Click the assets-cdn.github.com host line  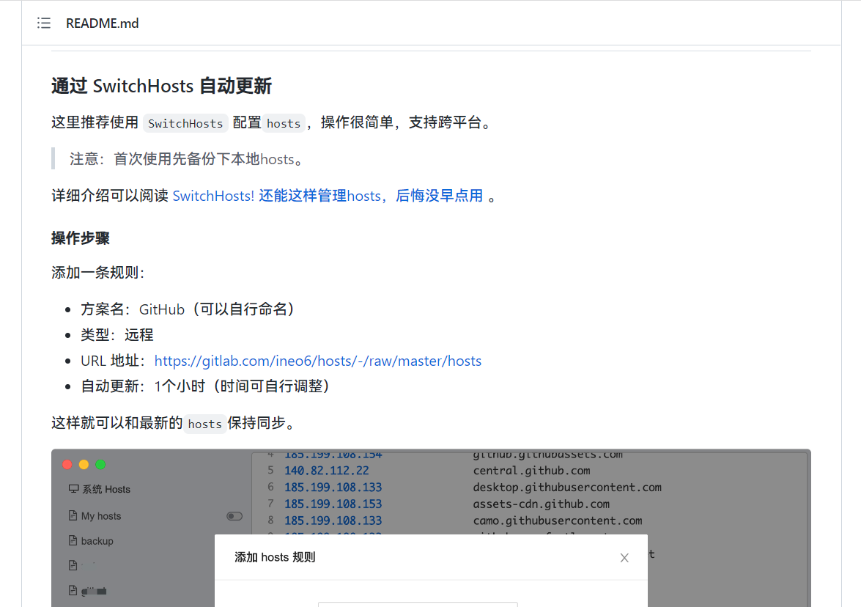point(542,504)
